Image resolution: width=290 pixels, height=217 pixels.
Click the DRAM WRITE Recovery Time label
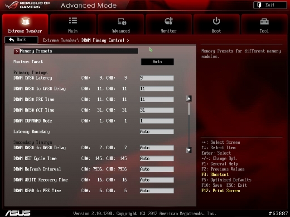[x=40, y=180]
